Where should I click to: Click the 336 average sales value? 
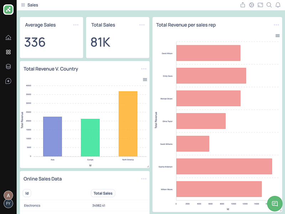pyautogui.click(x=35, y=42)
